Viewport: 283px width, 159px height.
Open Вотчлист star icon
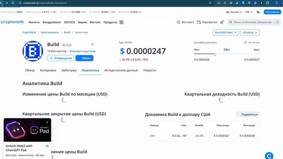coord(179,22)
